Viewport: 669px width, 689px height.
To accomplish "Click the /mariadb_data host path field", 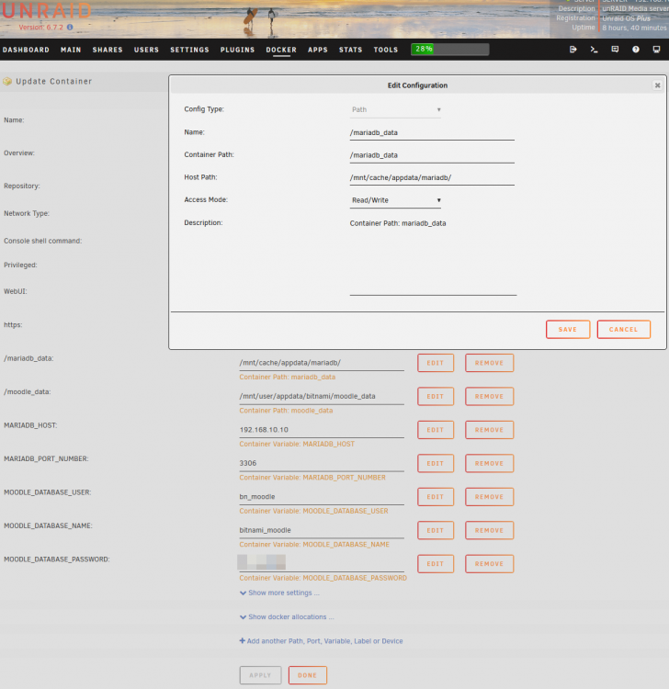I will coord(322,363).
